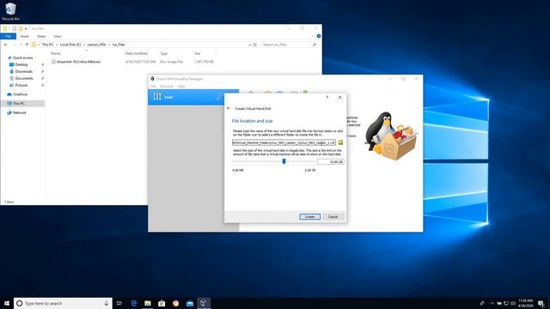Open Microsoft Edge from the taskbar
The image size is (550, 309).
tap(134, 303)
